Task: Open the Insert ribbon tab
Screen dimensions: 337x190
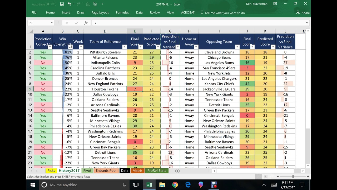Action: coord(66,12)
